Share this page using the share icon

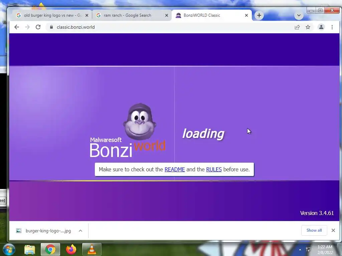tap(297, 27)
